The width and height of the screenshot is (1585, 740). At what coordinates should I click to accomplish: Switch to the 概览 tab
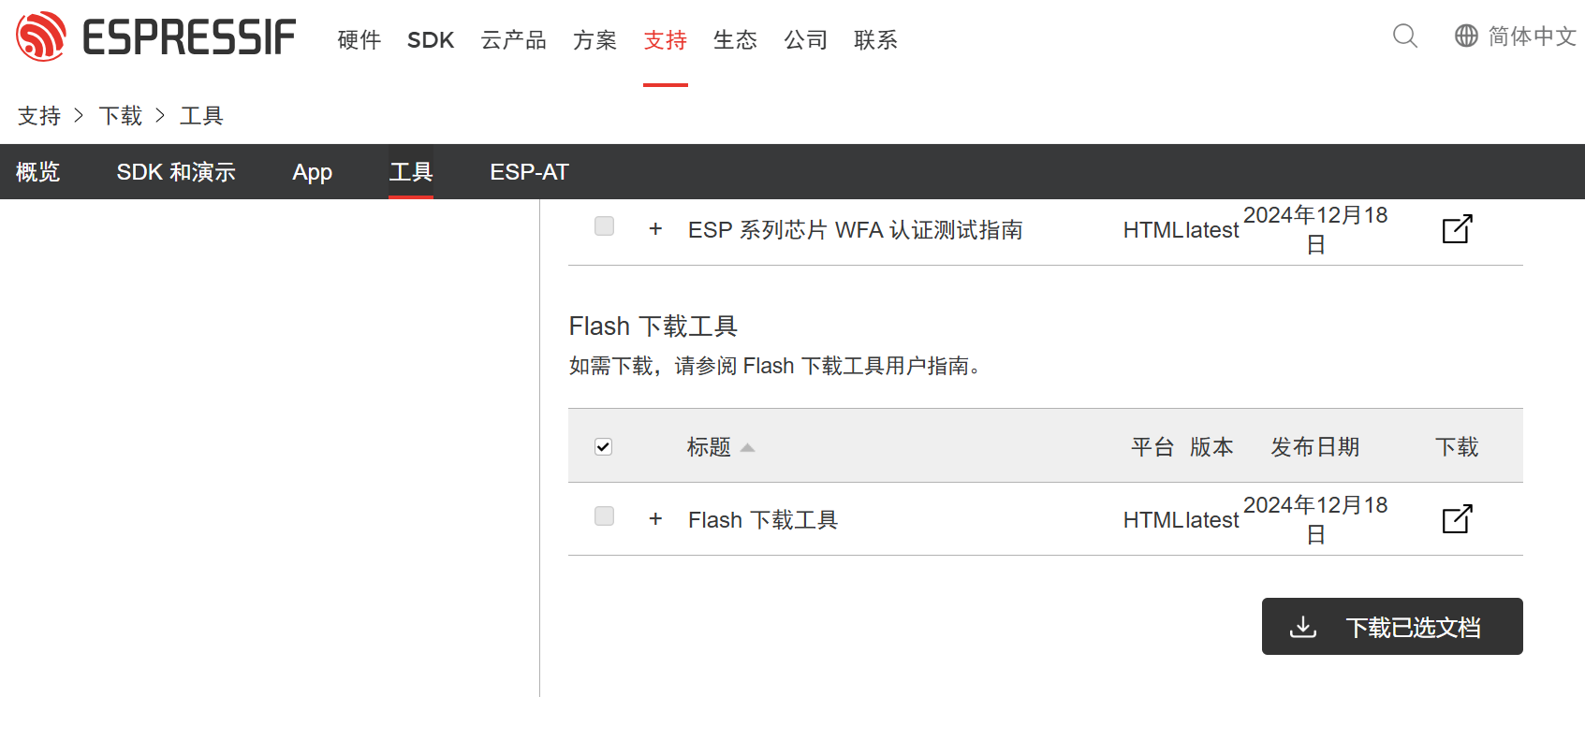(x=37, y=172)
